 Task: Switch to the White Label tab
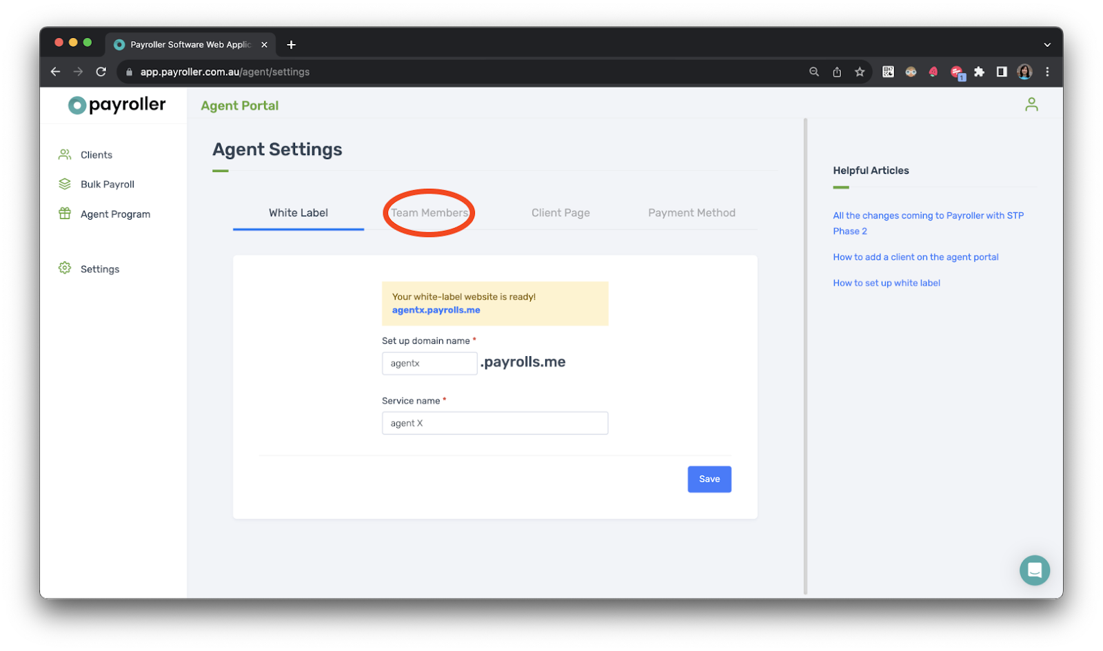click(298, 213)
